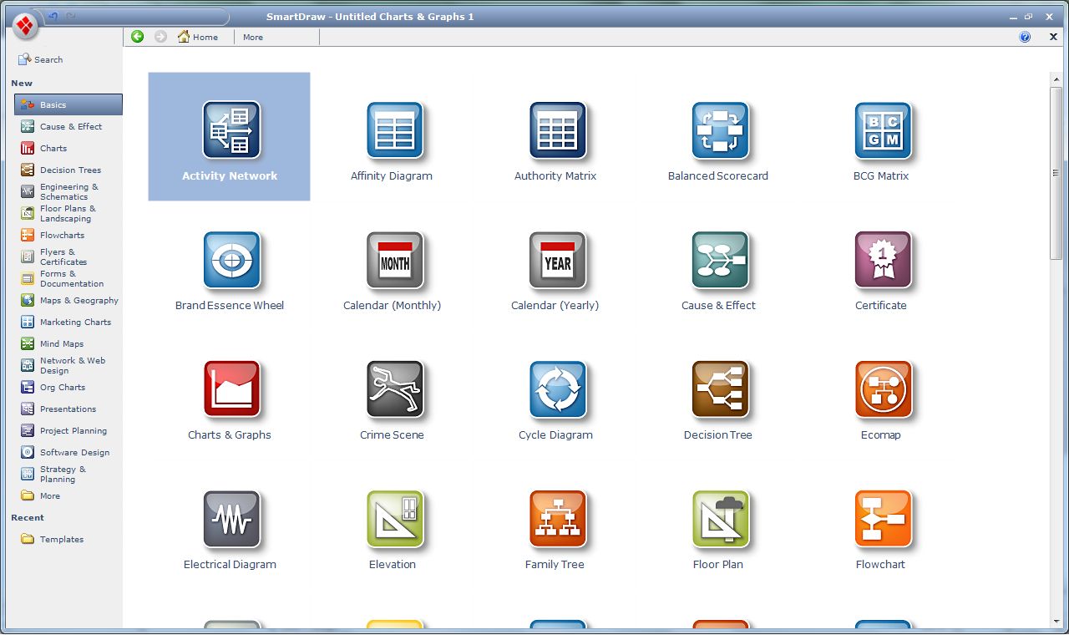Select the Basics category
Viewport: 1069px width, 635px height.
coord(68,104)
